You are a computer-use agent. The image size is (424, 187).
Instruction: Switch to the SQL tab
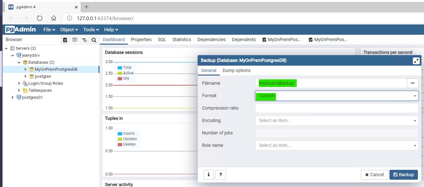[162, 40]
